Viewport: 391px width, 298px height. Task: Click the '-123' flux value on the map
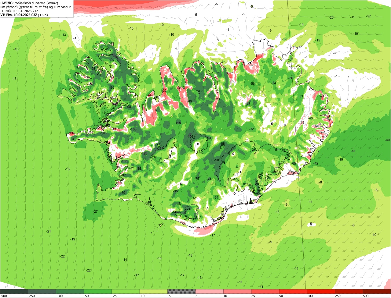pos(145,153)
